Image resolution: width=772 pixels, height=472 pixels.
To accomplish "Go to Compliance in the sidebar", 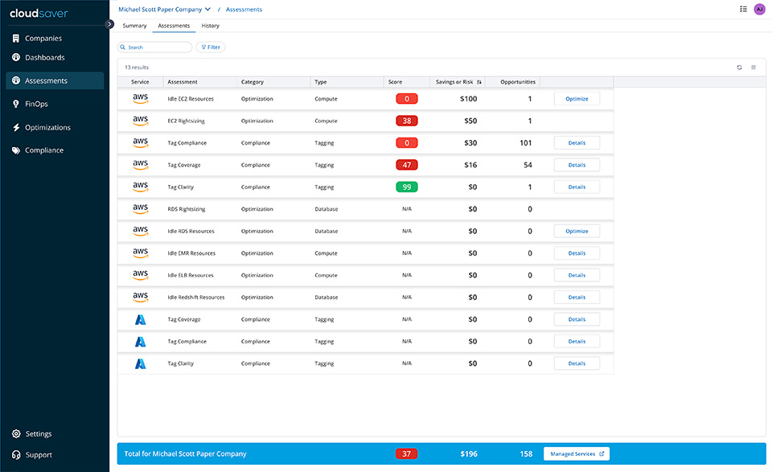I will point(43,150).
